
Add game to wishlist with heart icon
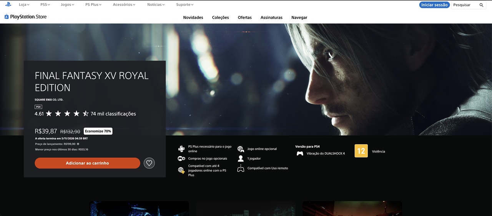[149, 163]
